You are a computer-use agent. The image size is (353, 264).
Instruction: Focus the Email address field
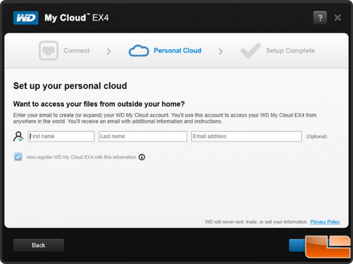click(246, 136)
